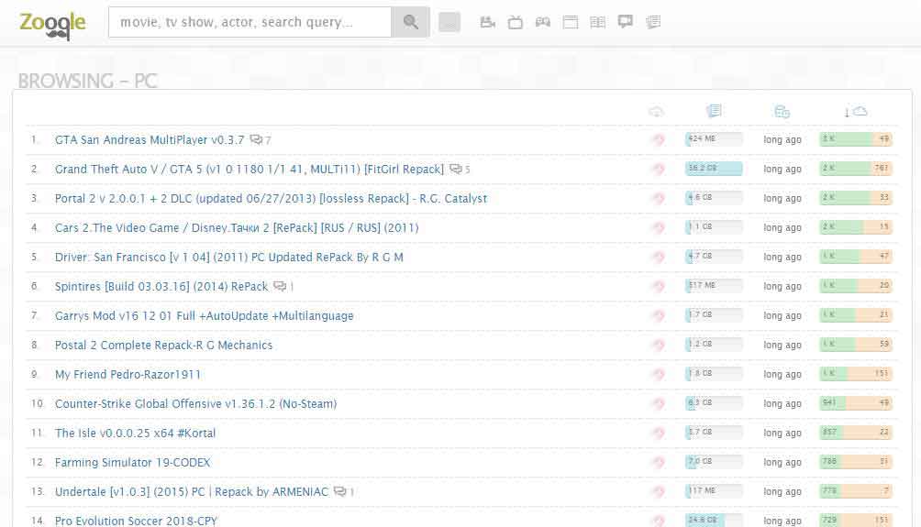Click magnet icon for Cars 2

coord(659,227)
